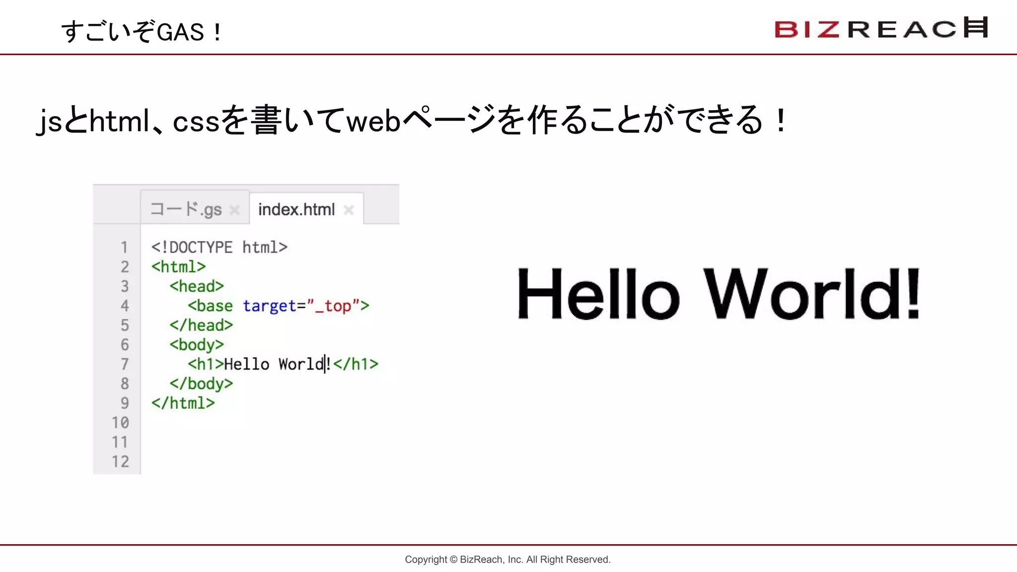1017x572 pixels.
Task: Click line number 4 in gutter
Action: click(124, 305)
